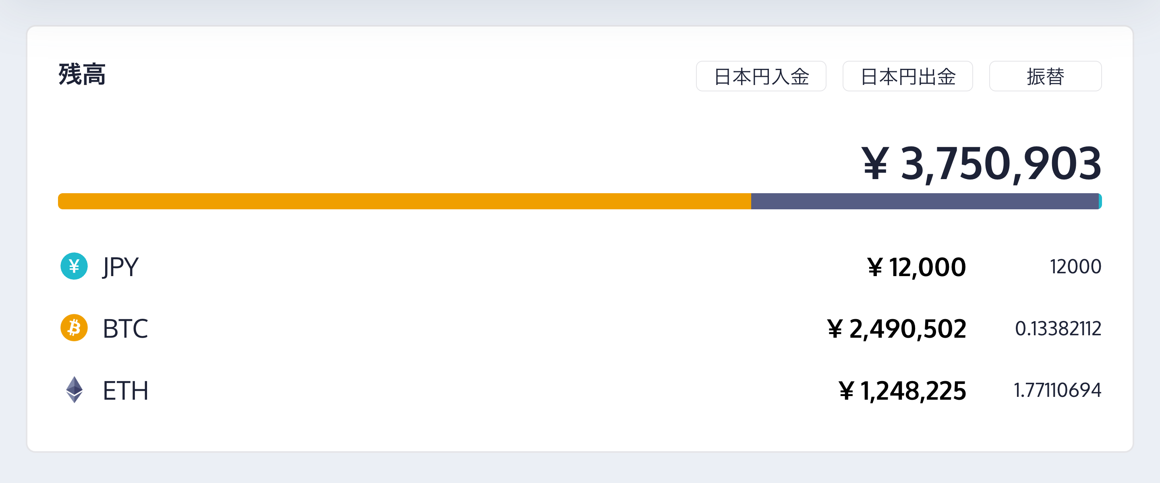Select the JPY currency label
The width and height of the screenshot is (1160, 483).
click(120, 267)
